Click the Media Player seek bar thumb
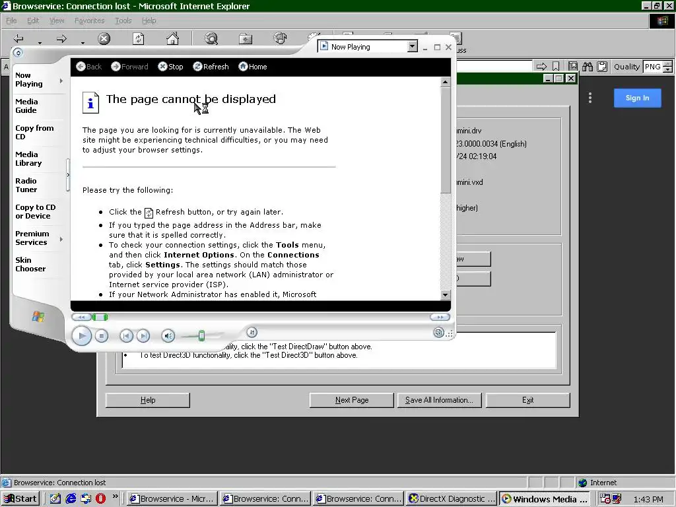This screenshot has width=676, height=507. click(100, 318)
